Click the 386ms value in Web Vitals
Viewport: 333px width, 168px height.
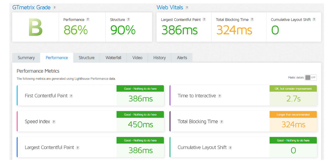click(179, 30)
